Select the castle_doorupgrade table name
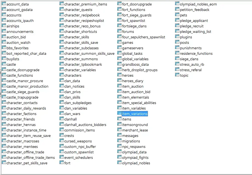The width and height of the screenshot is (252, 175). (23, 70)
